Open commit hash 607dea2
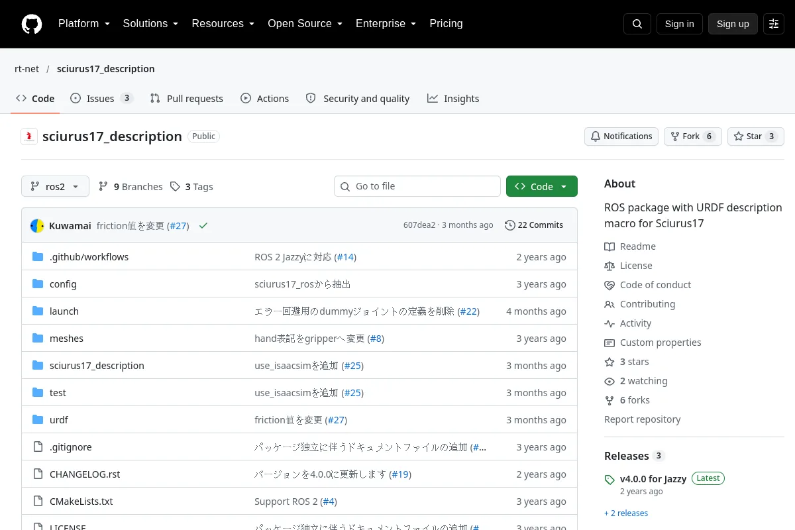The image size is (795, 530). tap(419, 225)
